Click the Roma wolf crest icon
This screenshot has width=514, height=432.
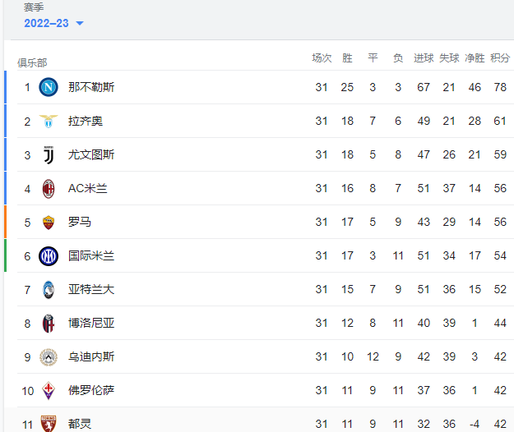49,223
